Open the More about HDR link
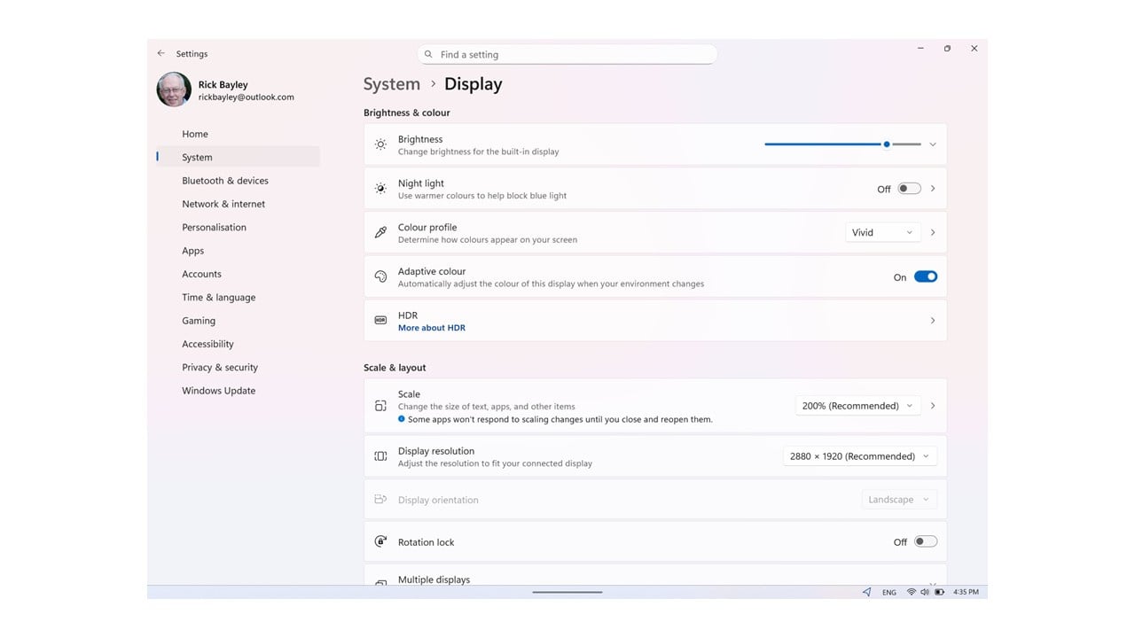Screen dimensions: 1135x638 [432, 328]
